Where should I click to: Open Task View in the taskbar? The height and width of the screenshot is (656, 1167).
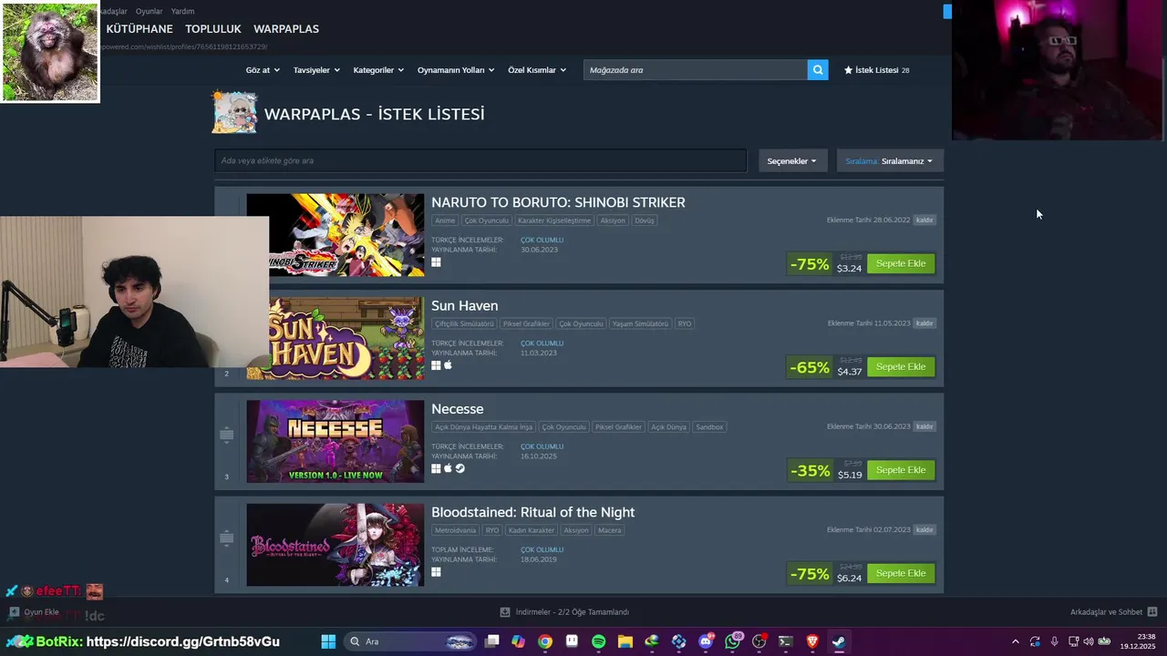point(492,641)
